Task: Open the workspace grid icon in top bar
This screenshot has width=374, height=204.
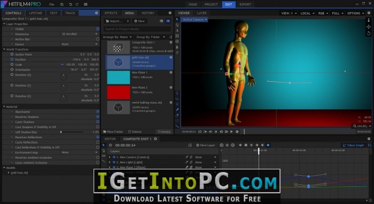Action: click(85, 4)
